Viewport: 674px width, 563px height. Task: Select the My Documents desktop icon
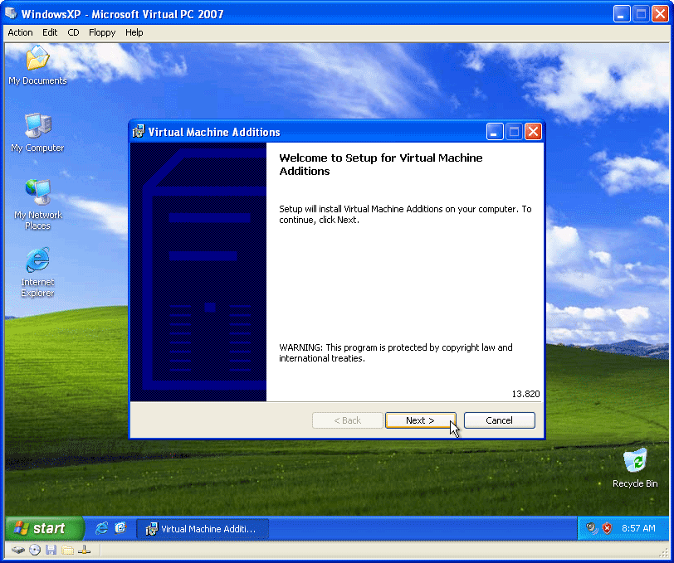(37, 66)
